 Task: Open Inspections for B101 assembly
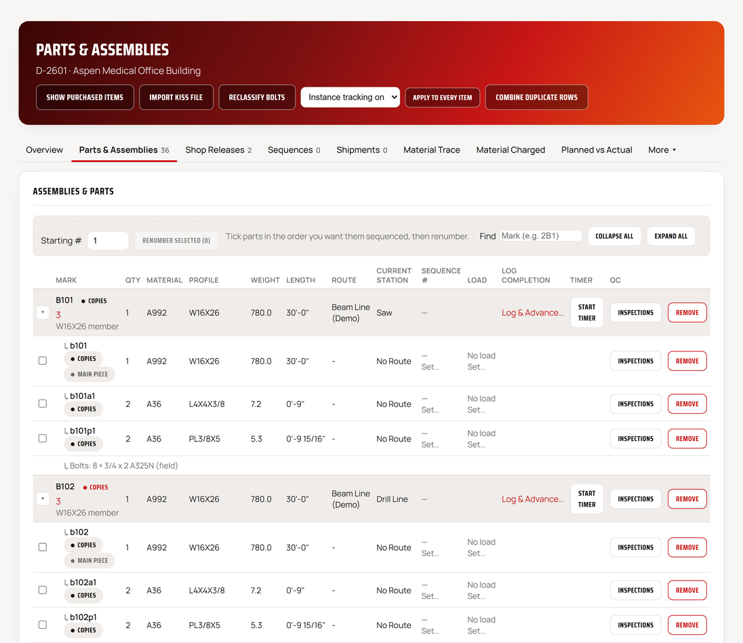pyautogui.click(x=635, y=313)
